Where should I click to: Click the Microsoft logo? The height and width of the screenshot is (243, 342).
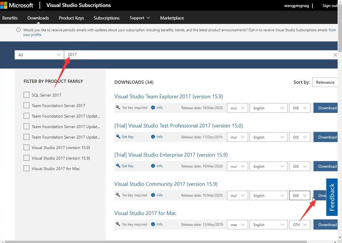[17, 5]
